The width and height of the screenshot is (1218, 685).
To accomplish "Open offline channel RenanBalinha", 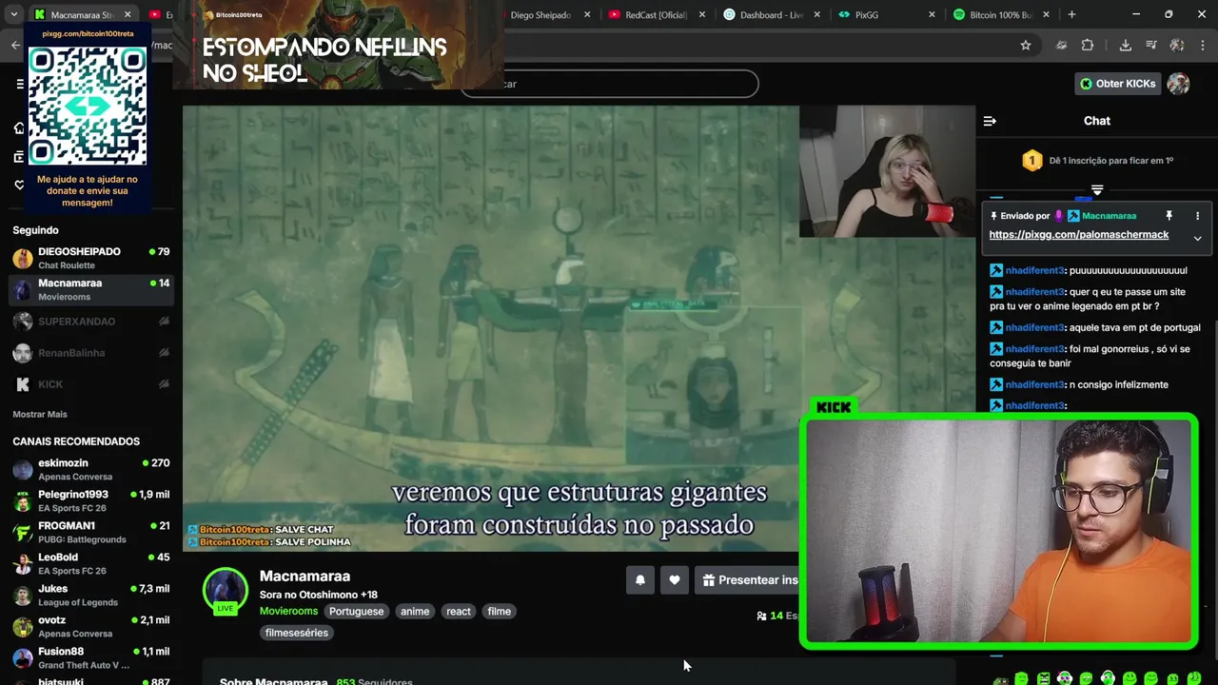I will tap(90, 353).
